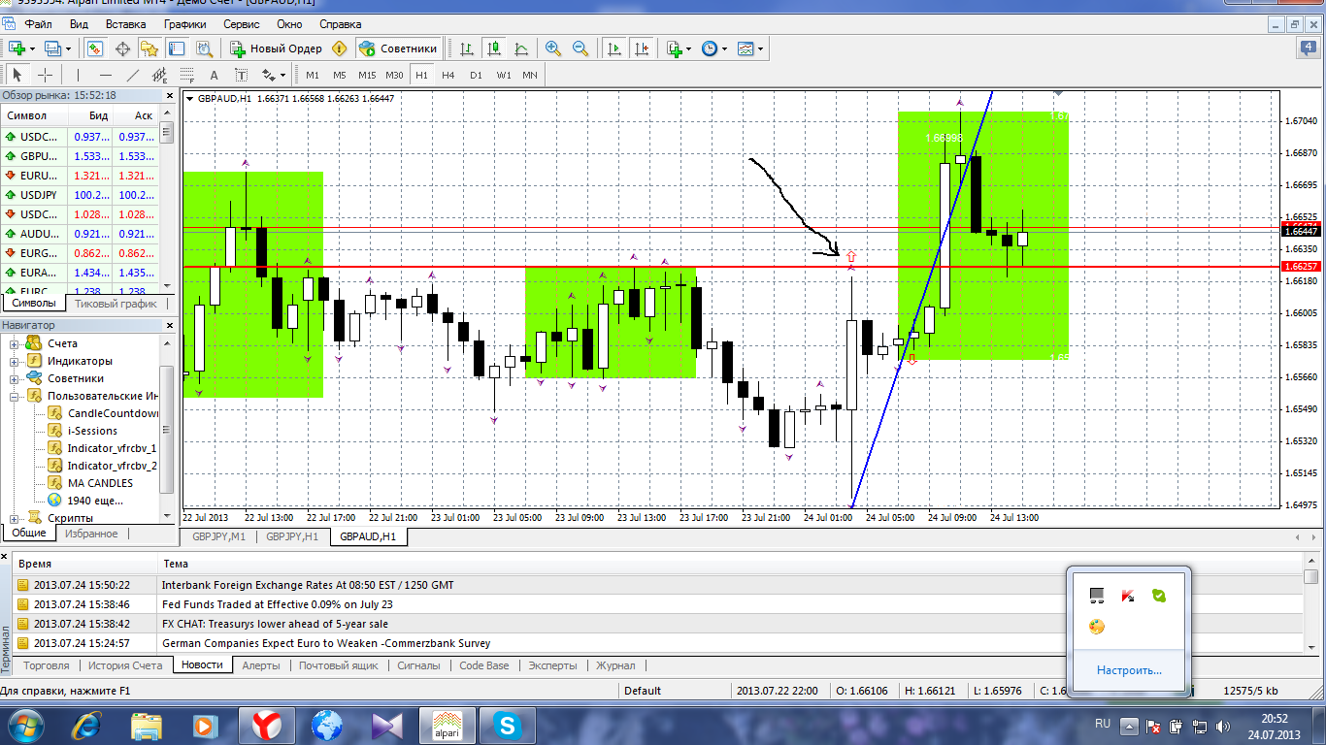The width and height of the screenshot is (1326, 745).
Task: Set timeframe to M15
Action: click(x=367, y=75)
